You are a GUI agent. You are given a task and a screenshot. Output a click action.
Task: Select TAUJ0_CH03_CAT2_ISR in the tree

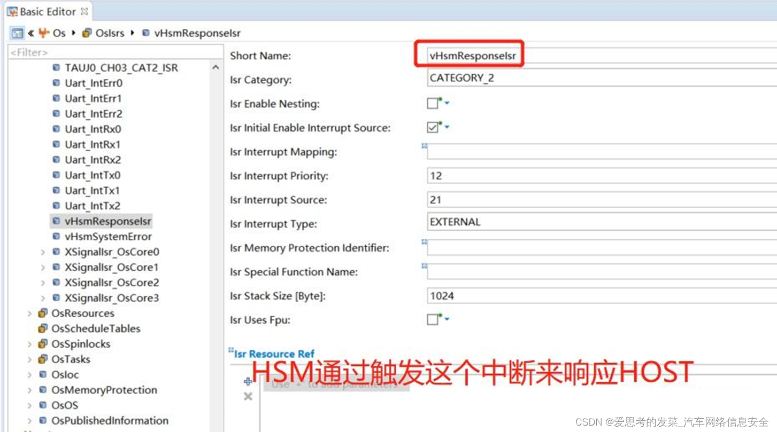point(121,68)
